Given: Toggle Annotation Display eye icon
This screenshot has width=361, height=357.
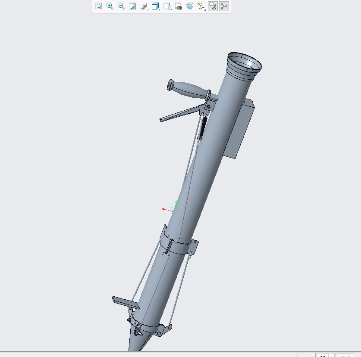Looking at the screenshot, I should [213, 6].
